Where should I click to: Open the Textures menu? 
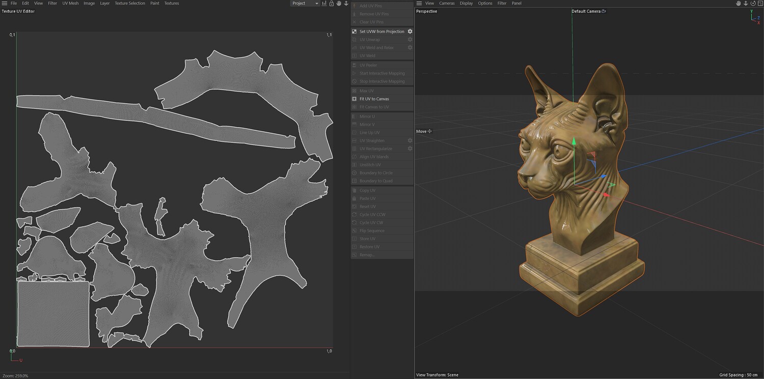tap(172, 3)
